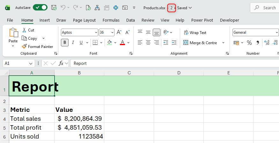Switch to the Insert tab
Image resolution: width=279 pixels, height=143 pixels.
45,20
